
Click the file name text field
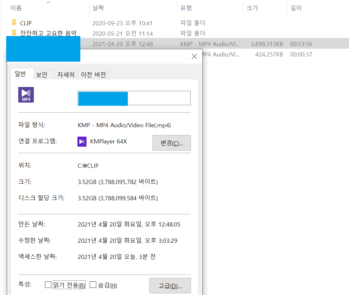point(158,98)
